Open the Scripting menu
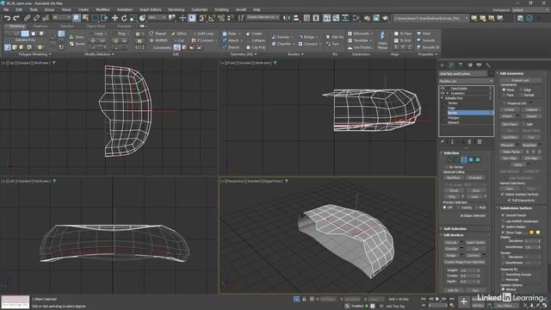The width and height of the screenshot is (551, 310). click(221, 9)
